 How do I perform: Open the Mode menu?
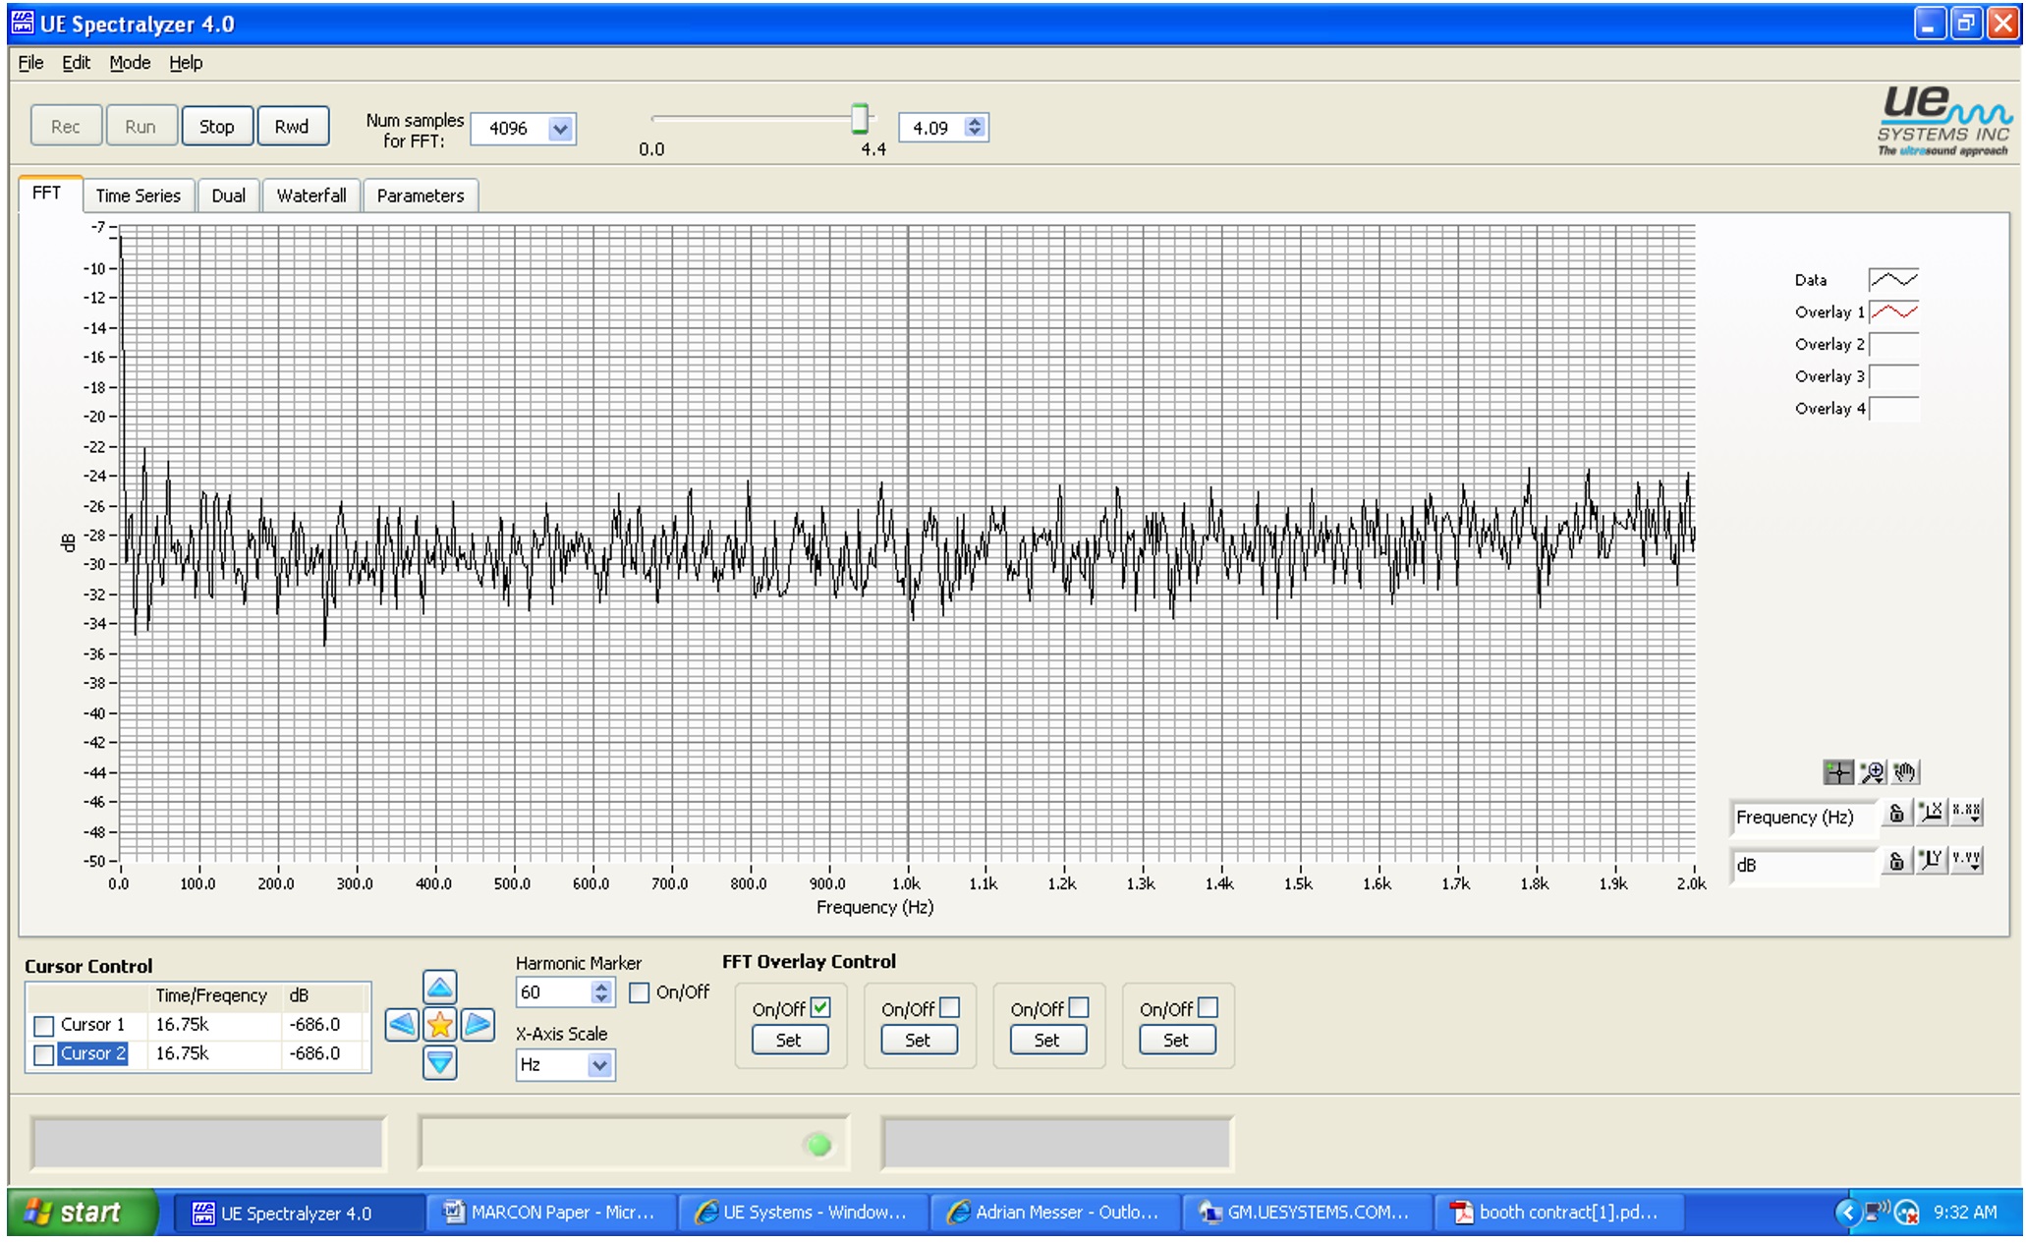point(130,63)
